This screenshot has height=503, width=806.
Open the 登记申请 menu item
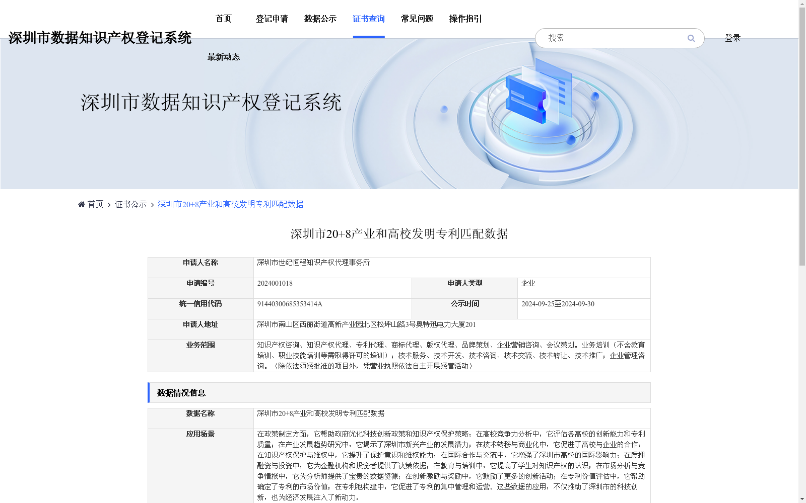pyautogui.click(x=272, y=19)
